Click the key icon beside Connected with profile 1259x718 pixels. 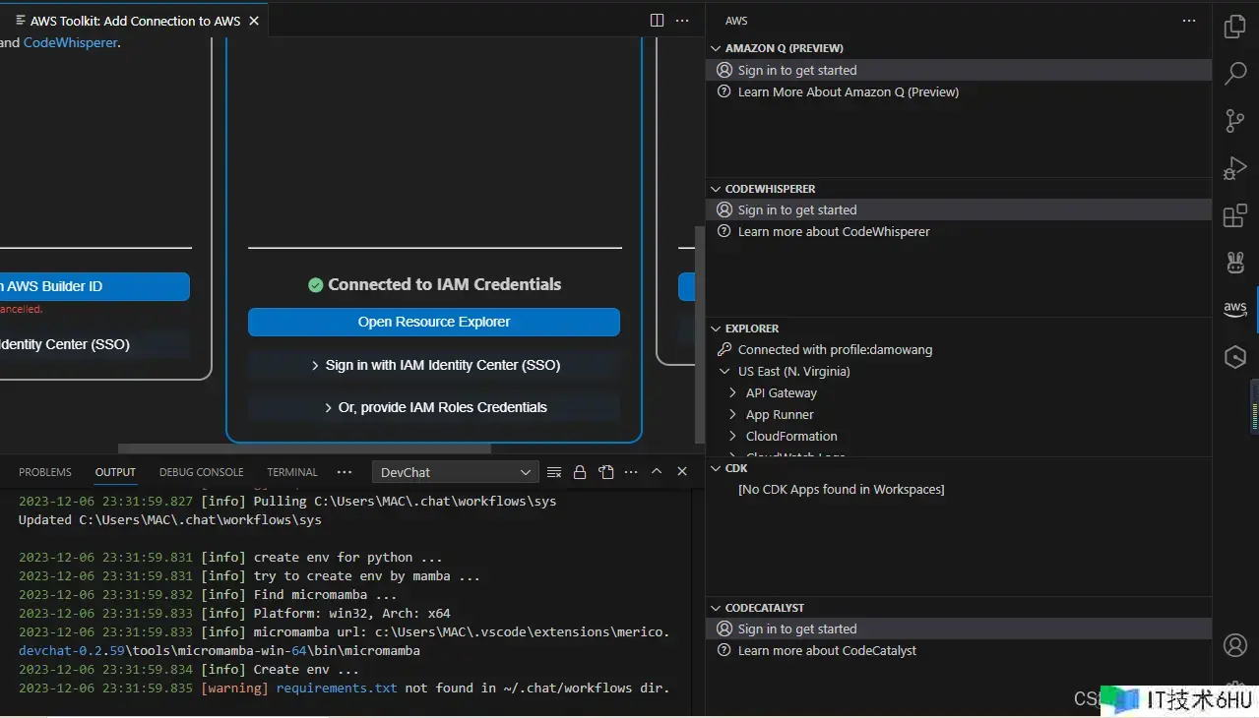click(x=724, y=349)
